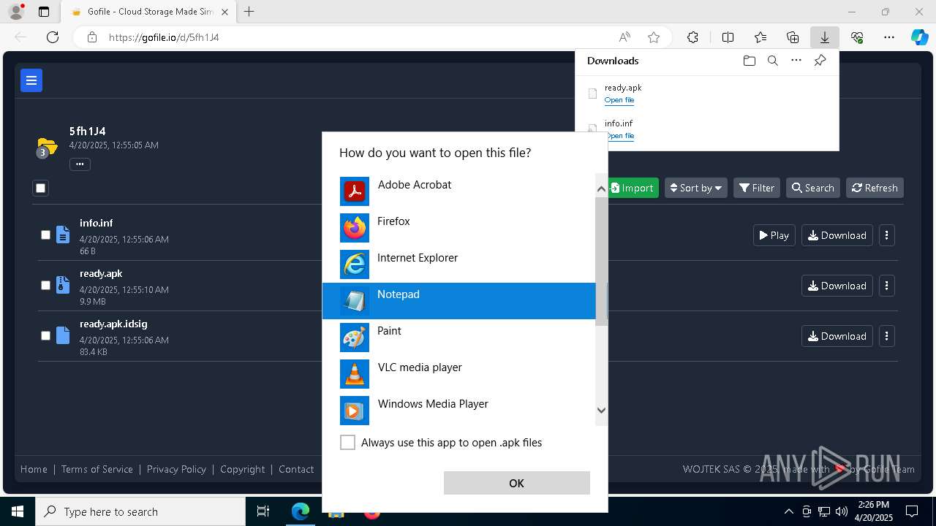Open the Copilot sidebar icon
The height and width of the screenshot is (526, 936).
[x=920, y=37]
